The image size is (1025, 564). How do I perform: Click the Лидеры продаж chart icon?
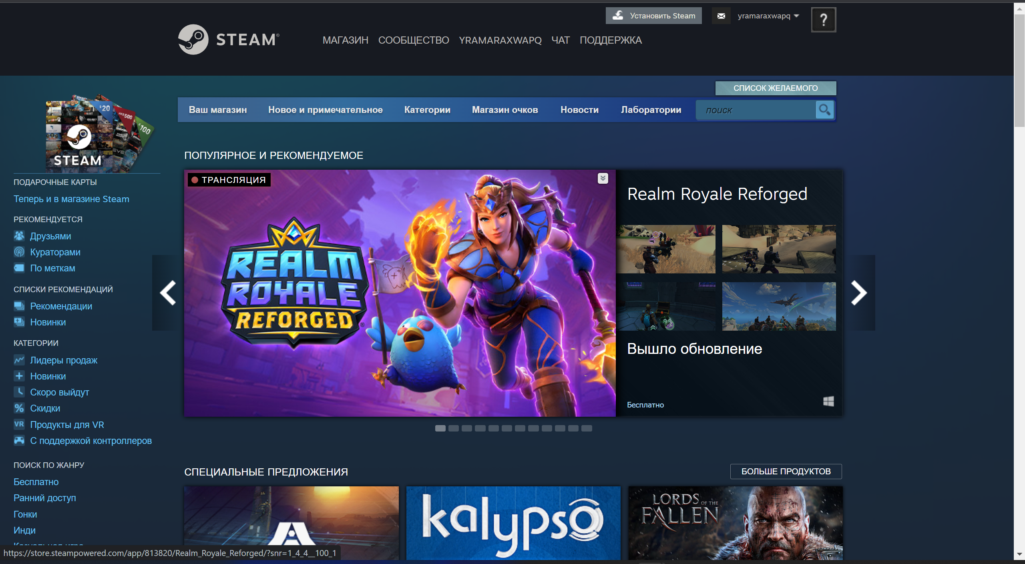coord(19,360)
